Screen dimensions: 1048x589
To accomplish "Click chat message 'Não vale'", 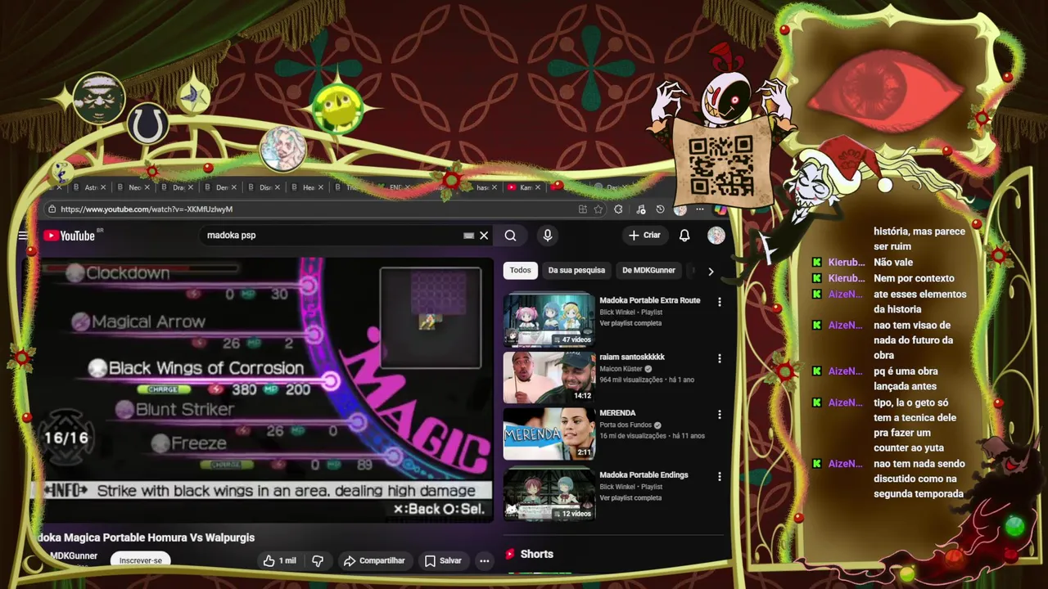I will (893, 263).
